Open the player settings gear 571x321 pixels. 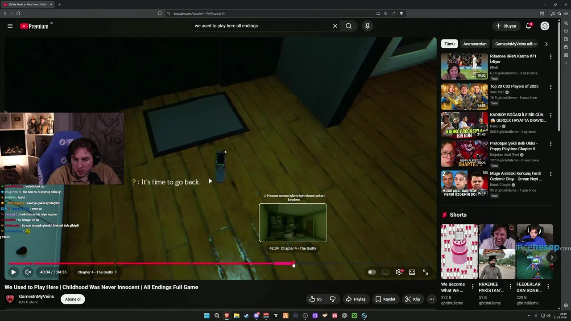coord(399,272)
